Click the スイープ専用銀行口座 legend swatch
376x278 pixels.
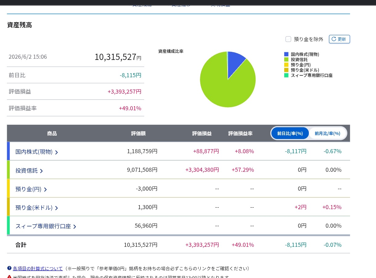pyautogui.click(x=286, y=75)
